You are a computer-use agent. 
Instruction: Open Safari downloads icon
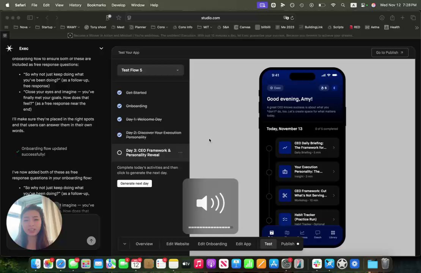(382, 18)
